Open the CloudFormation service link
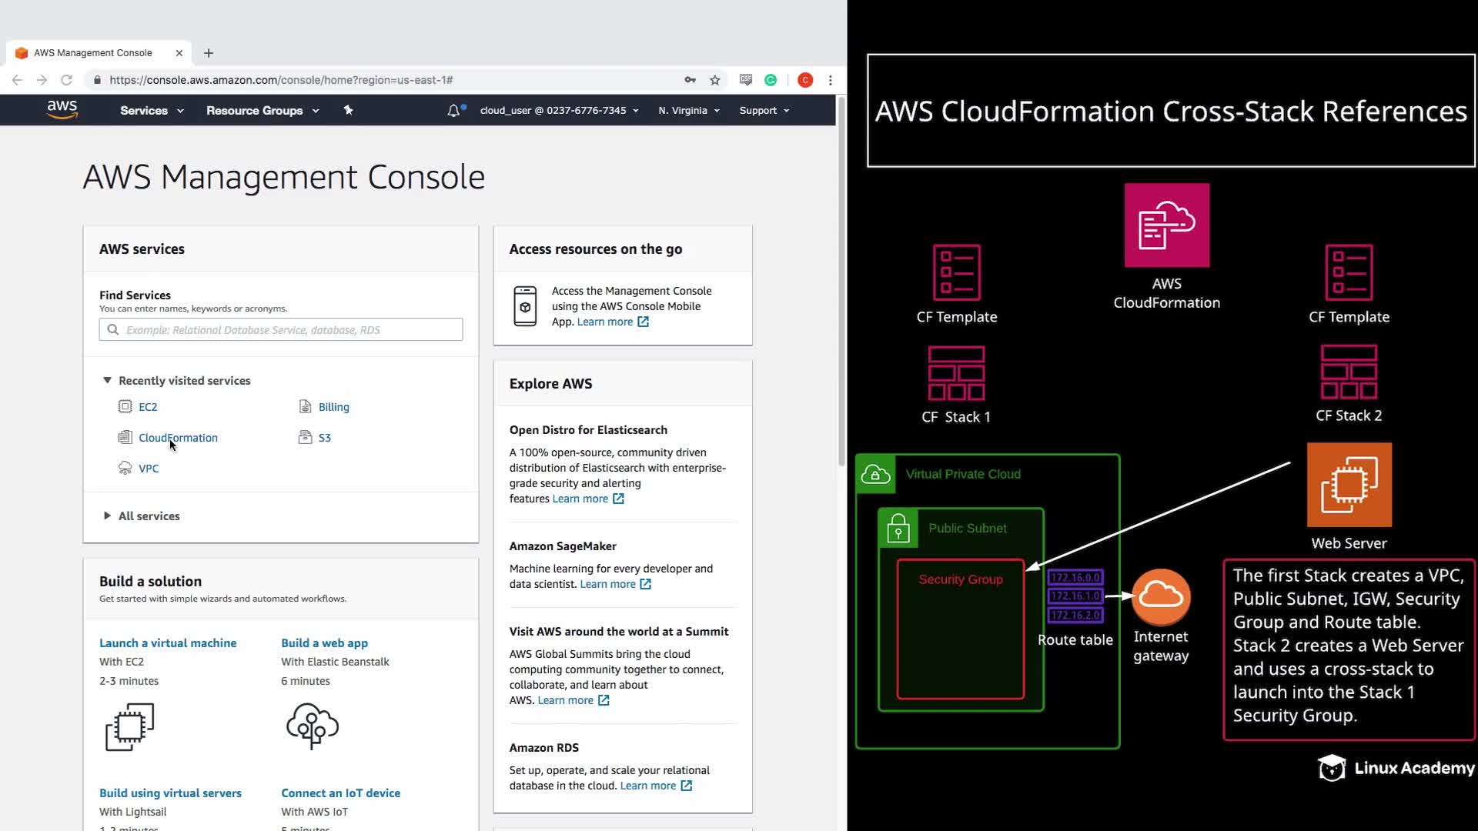The height and width of the screenshot is (831, 1478). pyautogui.click(x=178, y=438)
